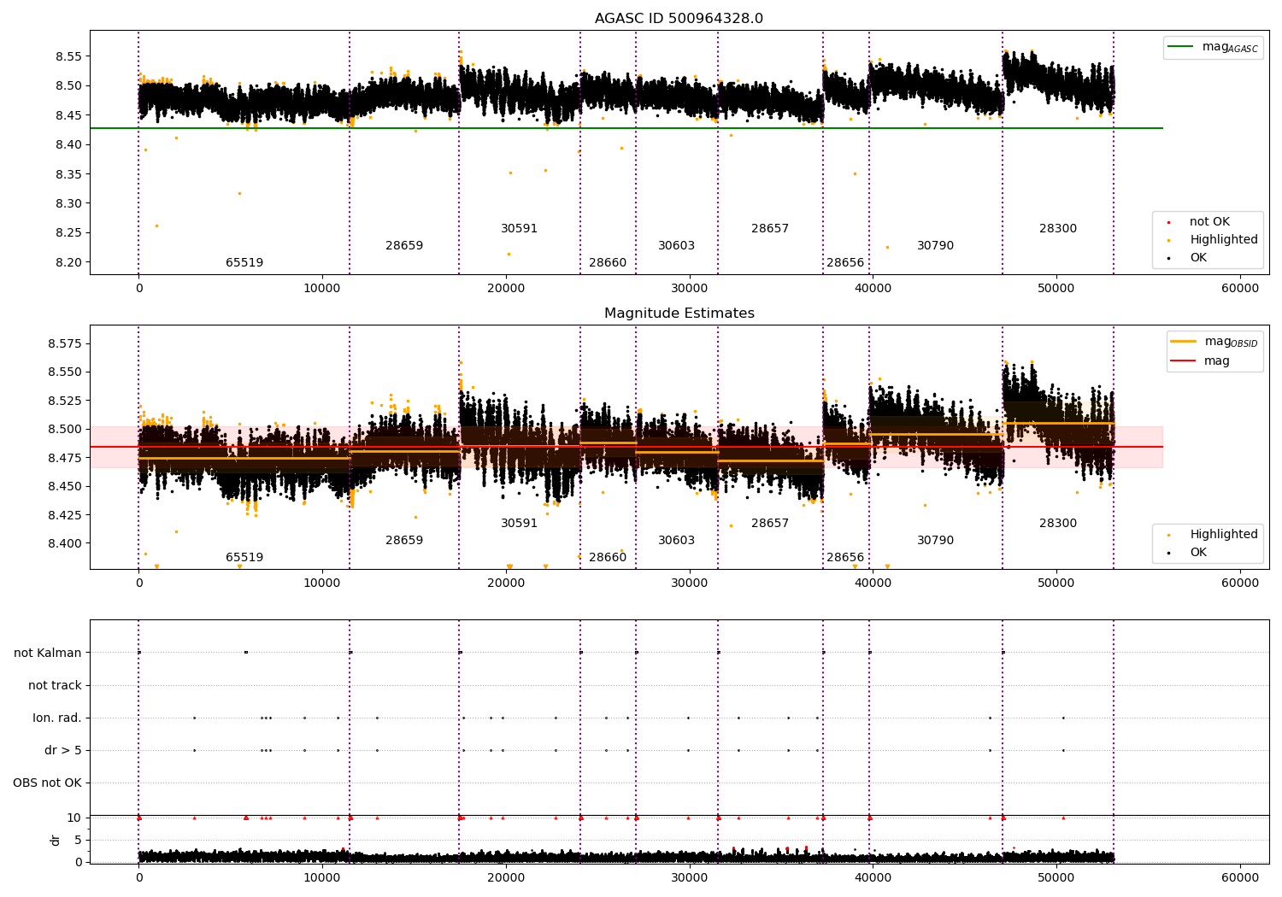
Task: Click the 'not track' axis label
Action: (55, 686)
